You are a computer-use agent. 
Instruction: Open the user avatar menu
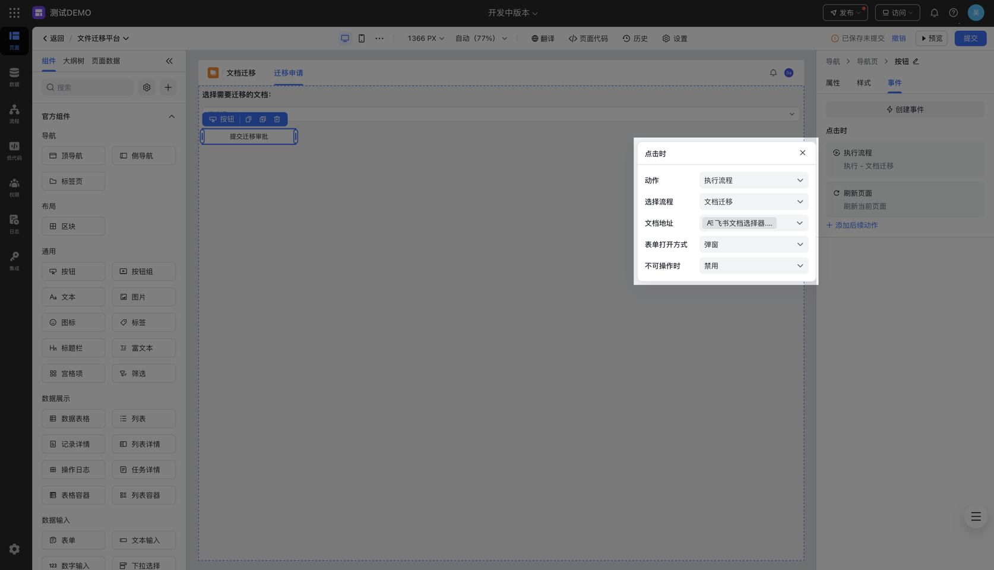click(976, 12)
